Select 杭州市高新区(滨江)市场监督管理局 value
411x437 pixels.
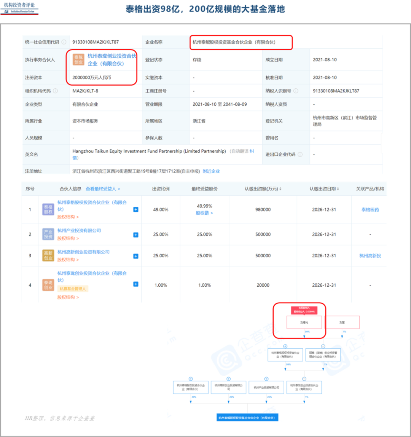345,121
